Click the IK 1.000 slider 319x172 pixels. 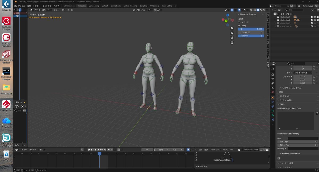click(251, 29)
